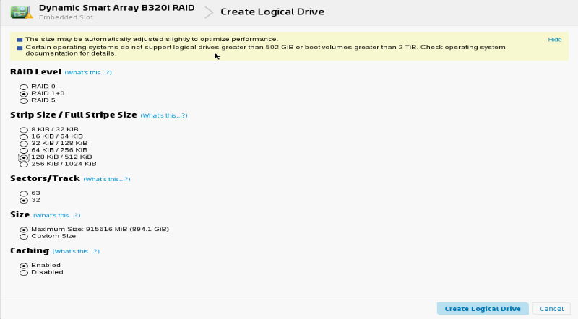Open Sectors/Track "What's this" help
578x319 pixels.
[x=107, y=180]
